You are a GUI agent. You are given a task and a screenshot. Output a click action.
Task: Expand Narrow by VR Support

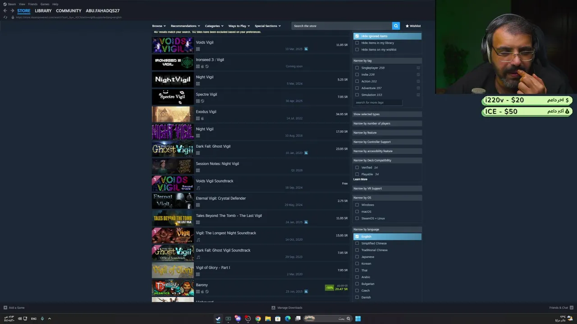[x=387, y=189]
